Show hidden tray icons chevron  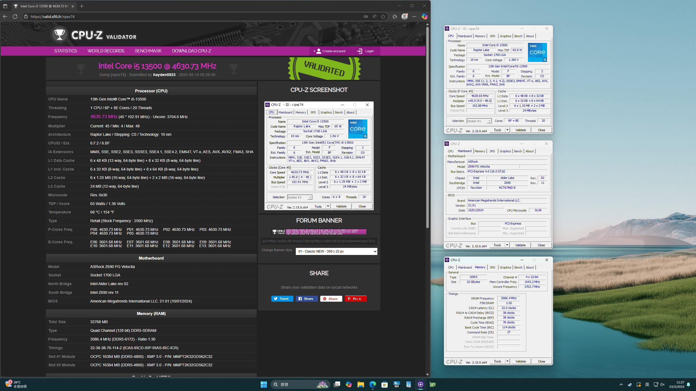pyautogui.click(x=621, y=384)
